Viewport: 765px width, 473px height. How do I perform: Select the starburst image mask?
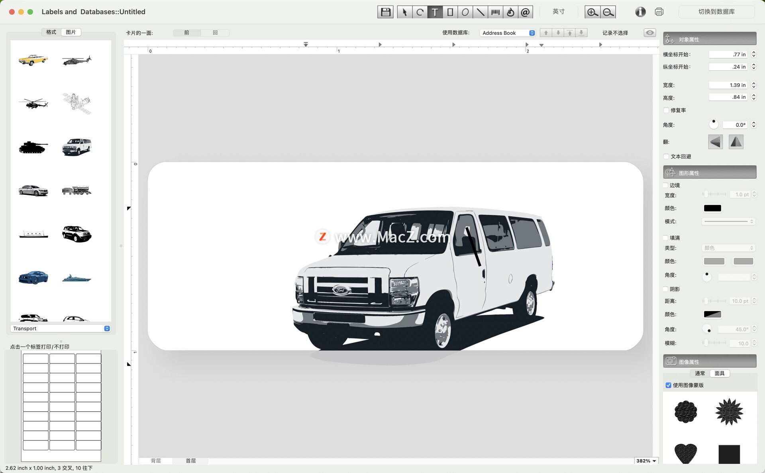[x=729, y=412]
